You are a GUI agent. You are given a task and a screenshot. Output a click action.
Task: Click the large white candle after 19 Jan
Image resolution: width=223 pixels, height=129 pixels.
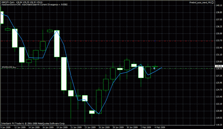pyautogui.click(x=64, y=74)
